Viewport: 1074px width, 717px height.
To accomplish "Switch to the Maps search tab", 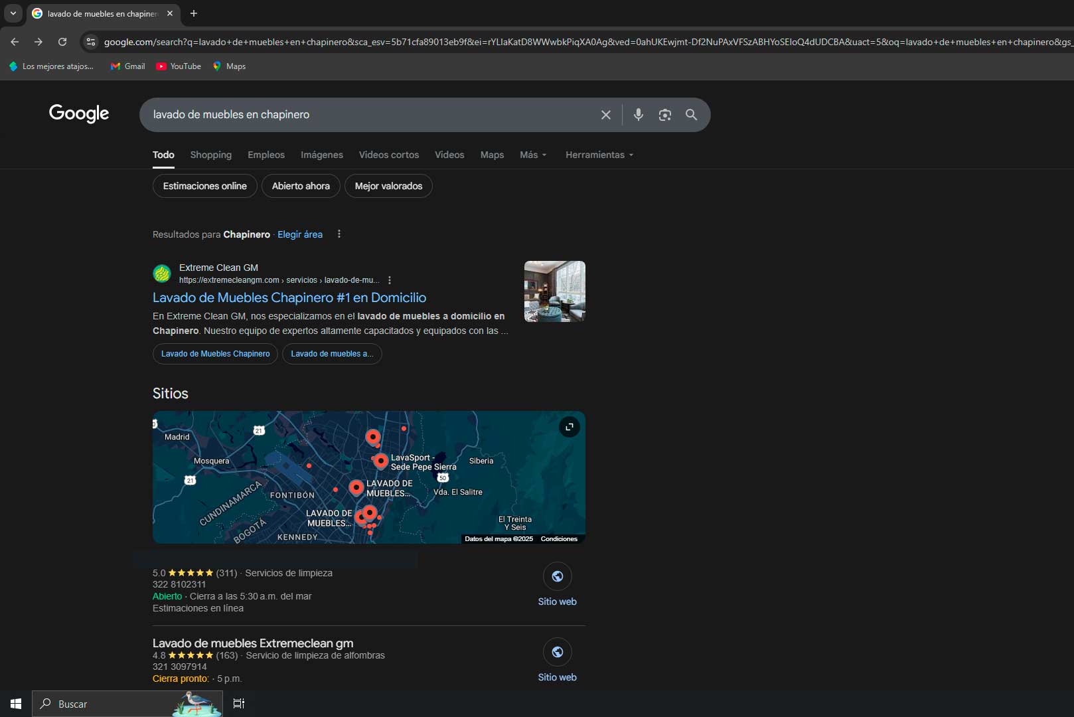I will click(x=492, y=155).
